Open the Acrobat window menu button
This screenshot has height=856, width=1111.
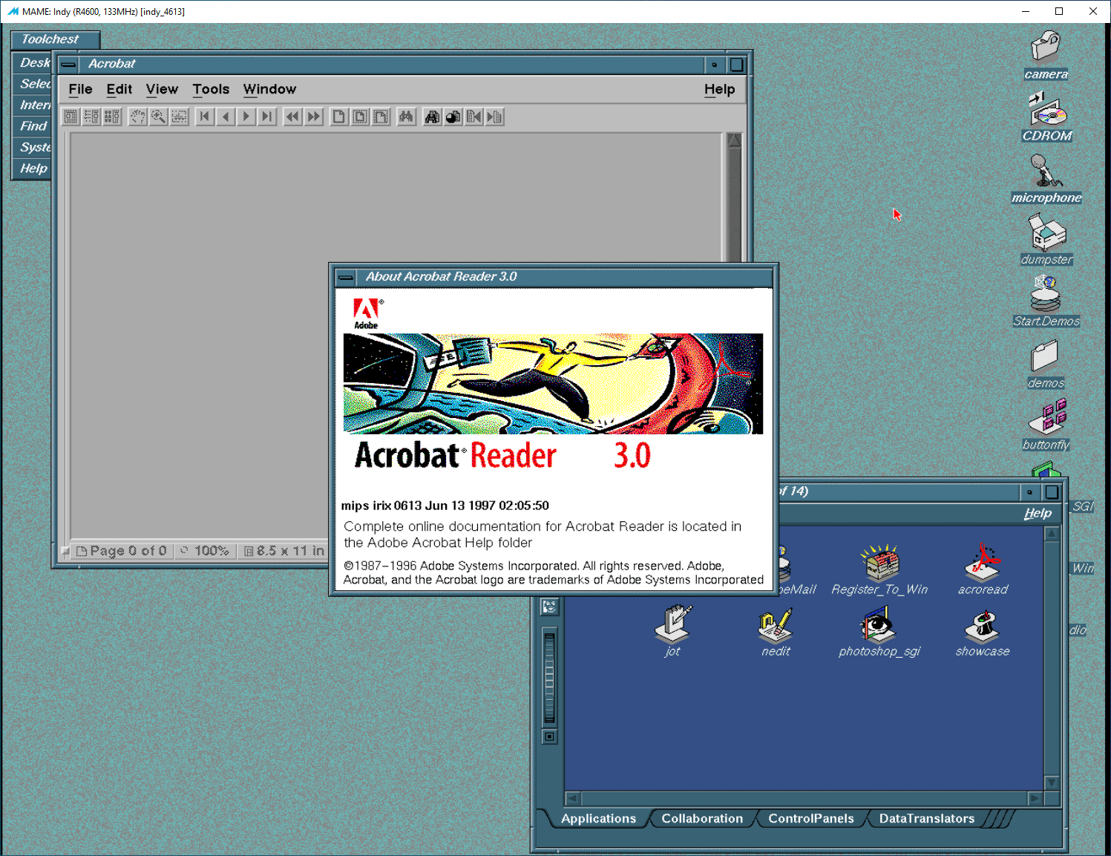tap(68, 65)
